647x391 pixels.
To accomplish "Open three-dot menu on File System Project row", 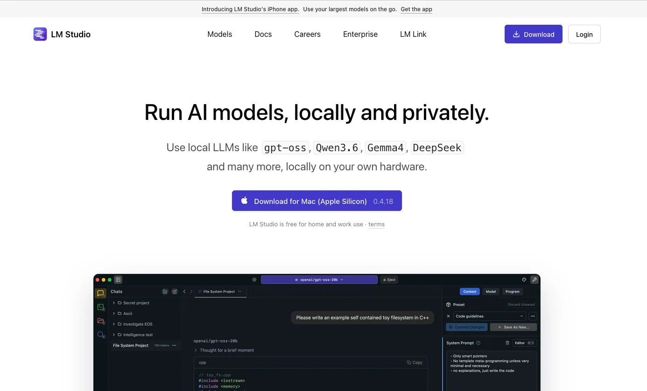I will pos(174,345).
